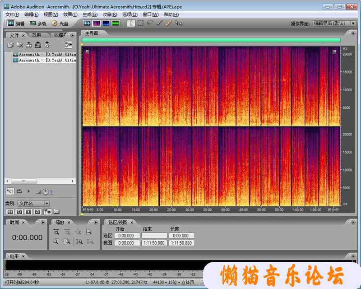Open the 生成(G) menu
The width and height of the screenshot is (361, 289).
90,14
